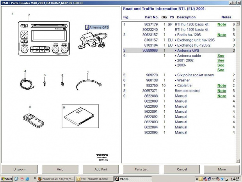The width and height of the screenshot is (242, 182).
Task: Open the Note link for Cable tie
Action: 222,86
